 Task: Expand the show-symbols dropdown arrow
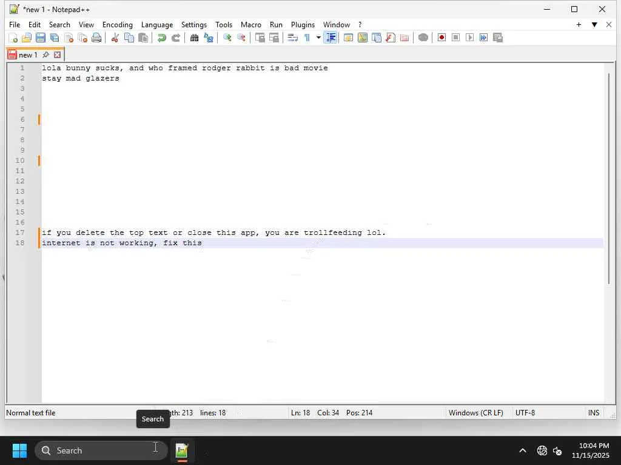(318, 38)
